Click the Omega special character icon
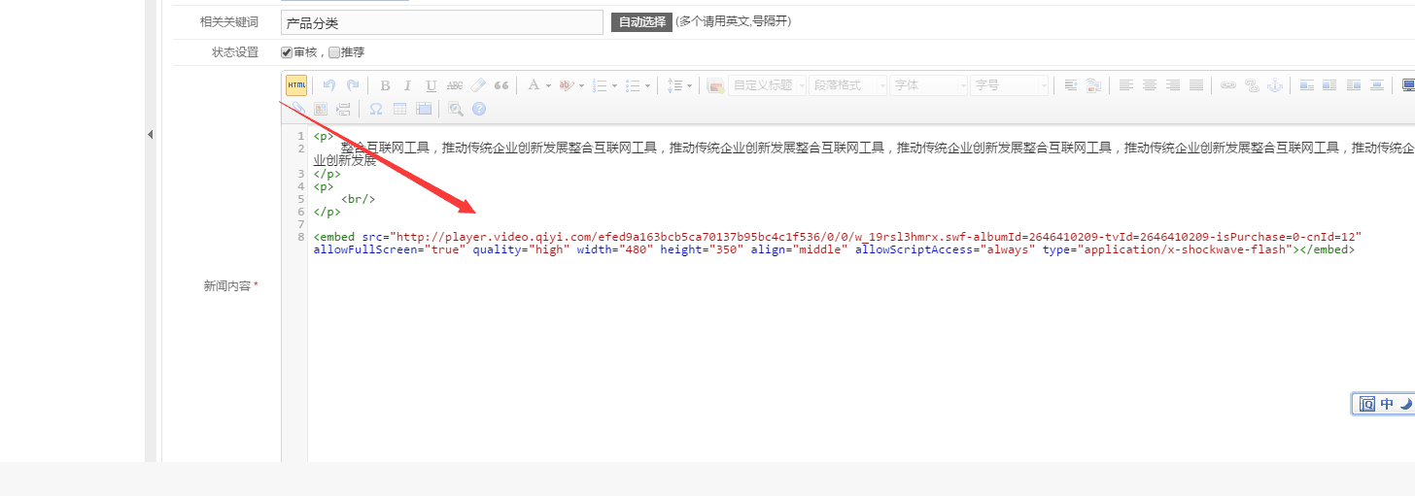This screenshot has height=496, width=1415. coord(375,109)
